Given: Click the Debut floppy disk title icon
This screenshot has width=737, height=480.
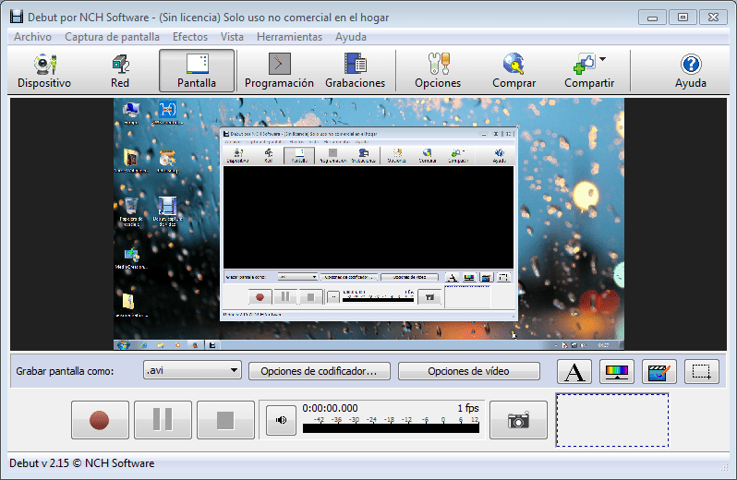Looking at the screenshot, I should point(17,17).
